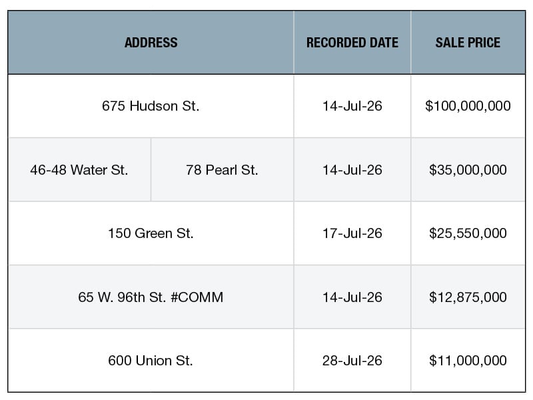Screen dimensions: 533x400
Task: Click the $12,875,000 sale price
Action: tap(468, 297)
